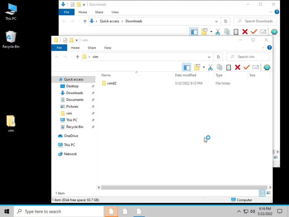Screen dimensions: 289x217
Task: Sort by the Size column header
Action: (x=252, y=75)
